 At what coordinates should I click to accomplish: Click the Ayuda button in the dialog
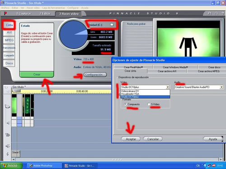click(x=213, y=139)
